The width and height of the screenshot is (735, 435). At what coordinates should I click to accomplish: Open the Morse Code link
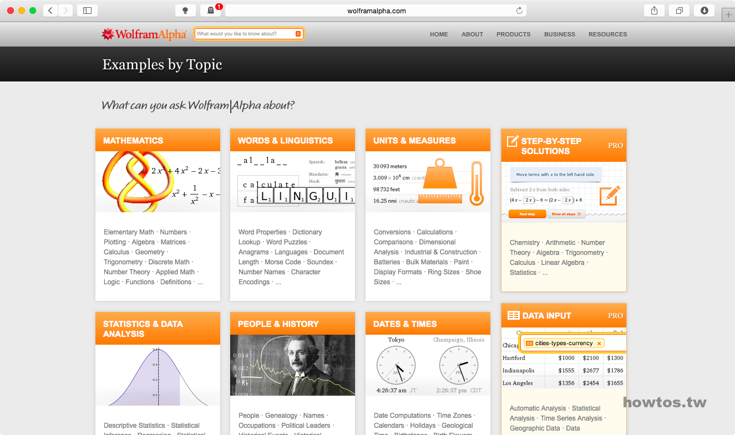point(283,262)
